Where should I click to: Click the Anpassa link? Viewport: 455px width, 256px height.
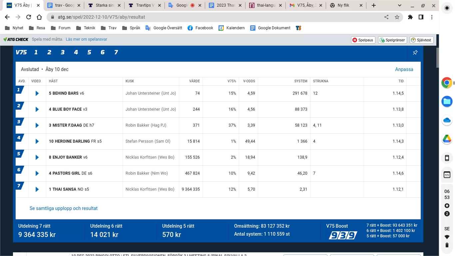pos(404,69)
